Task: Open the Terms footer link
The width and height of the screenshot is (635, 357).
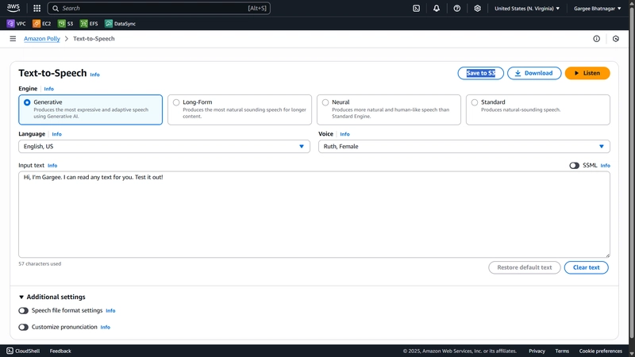Action: (x=562, y=351)
